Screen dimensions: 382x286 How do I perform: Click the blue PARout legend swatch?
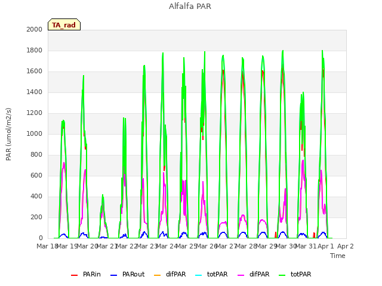tap(114, 275)
